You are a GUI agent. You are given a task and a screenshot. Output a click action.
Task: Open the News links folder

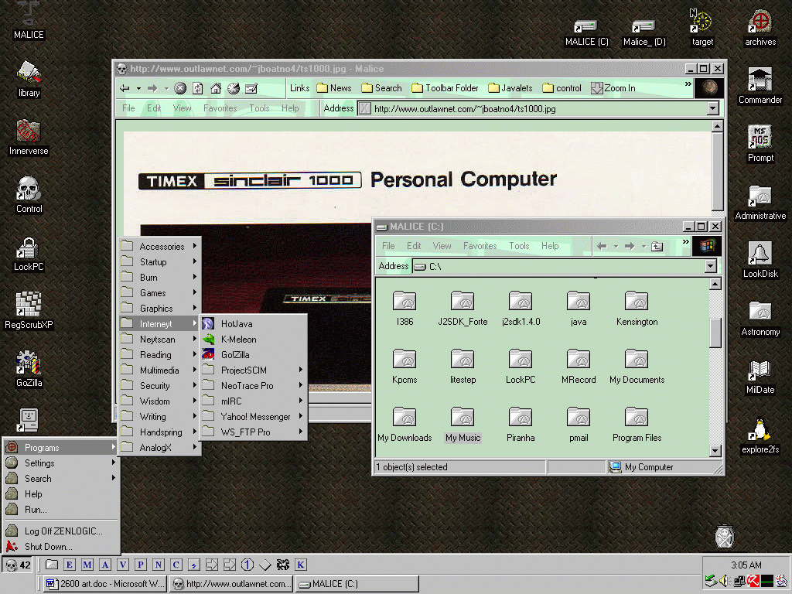334,88
